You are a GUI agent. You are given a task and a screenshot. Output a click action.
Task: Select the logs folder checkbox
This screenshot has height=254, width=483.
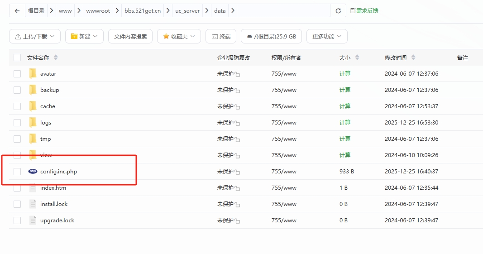point(17,123)
